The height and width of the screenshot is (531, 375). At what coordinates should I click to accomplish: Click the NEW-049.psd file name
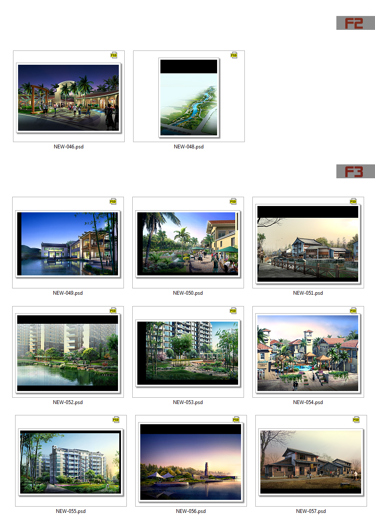point(68,293)
